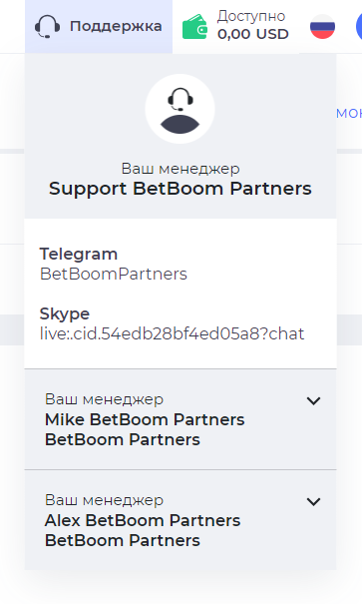Open the Skype live:.cid chat link

pos(172,333)
